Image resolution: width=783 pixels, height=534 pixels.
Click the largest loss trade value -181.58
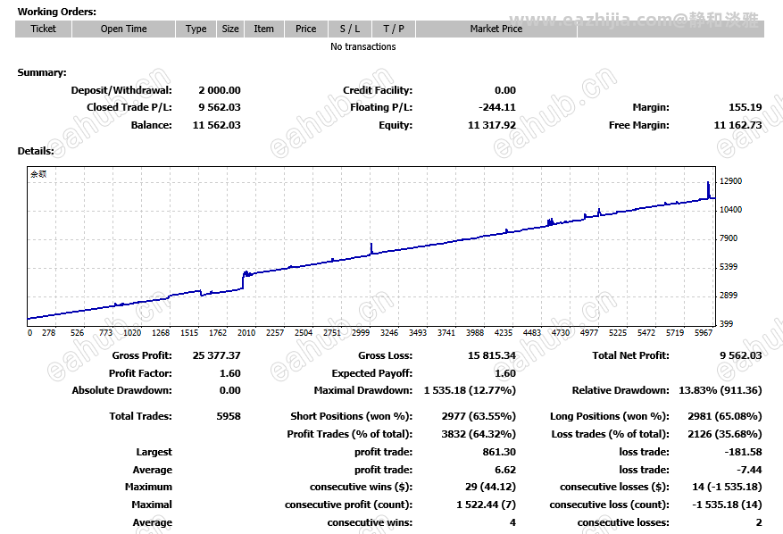tap(744, 452)
